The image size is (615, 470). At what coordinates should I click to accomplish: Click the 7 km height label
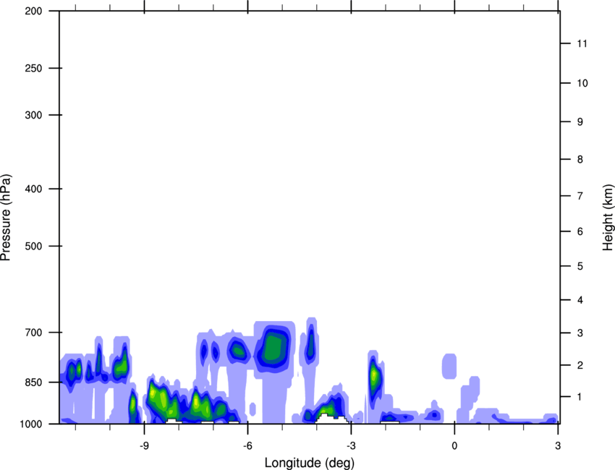point(580,196)
